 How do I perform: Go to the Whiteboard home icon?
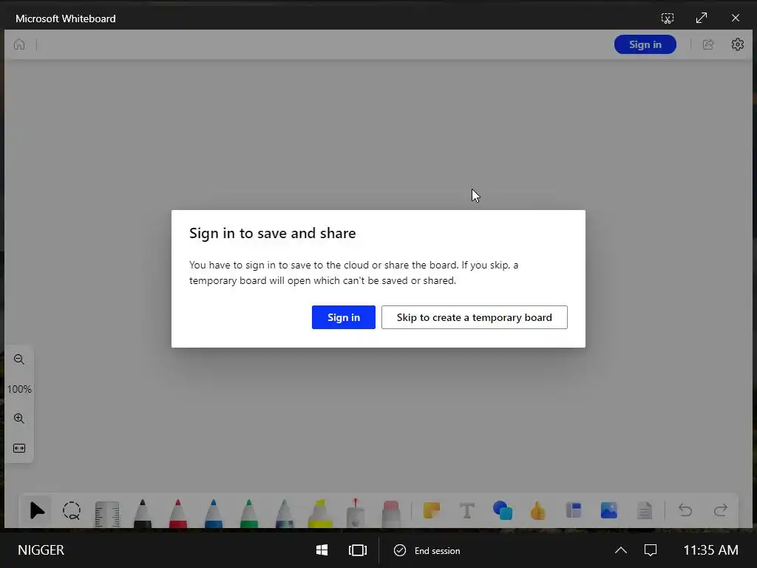coord(19,44)
